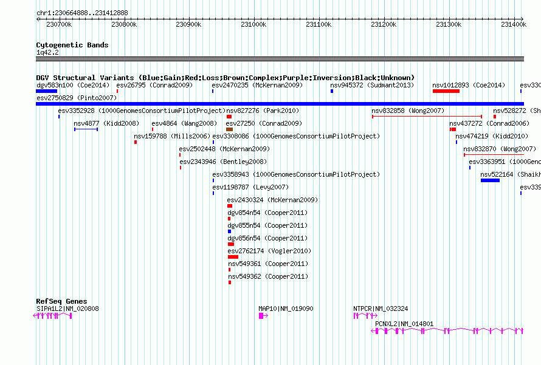Click the blue nsv4877 span line
This screenshot has height=365, width=541.
(86, 129)
